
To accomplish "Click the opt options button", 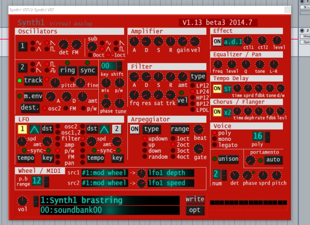I will (x=195, y=210).
